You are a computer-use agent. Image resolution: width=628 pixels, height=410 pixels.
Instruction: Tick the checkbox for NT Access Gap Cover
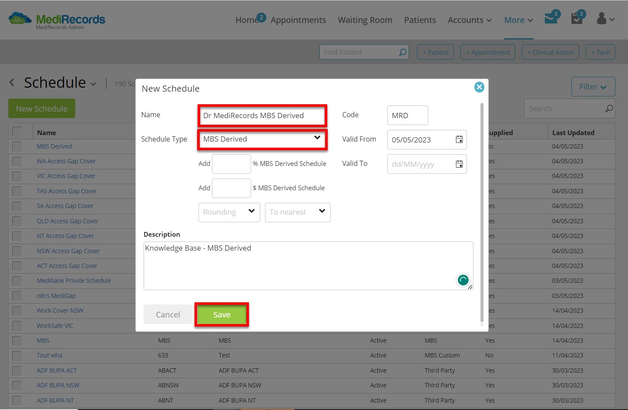coord(17,236)
